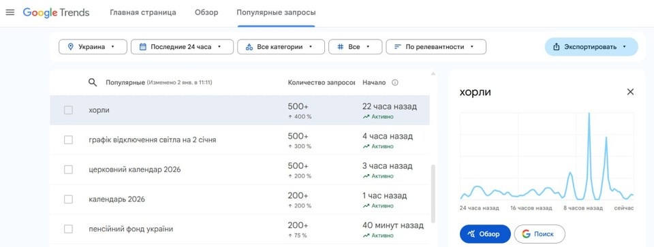The height and width of the screenshot is (247, 654).
Task: Click the info icon next to Начало
Action: coord(395,82)
